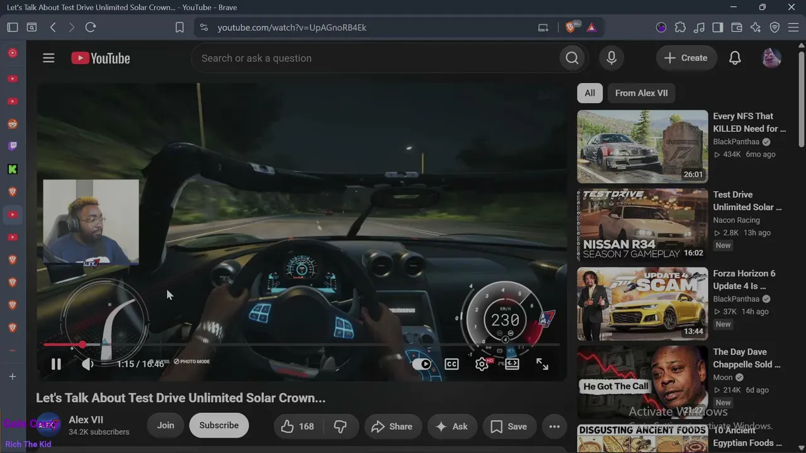Switch to the Reddit vertical tab
Image resolution: width=806 pixels, height=453 pixels.
click(13, 124)
